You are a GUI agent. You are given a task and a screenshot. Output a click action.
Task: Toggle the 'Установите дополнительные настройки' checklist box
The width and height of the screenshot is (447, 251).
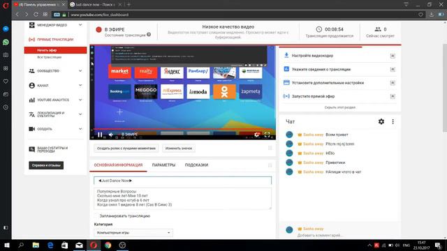point(393,83)
